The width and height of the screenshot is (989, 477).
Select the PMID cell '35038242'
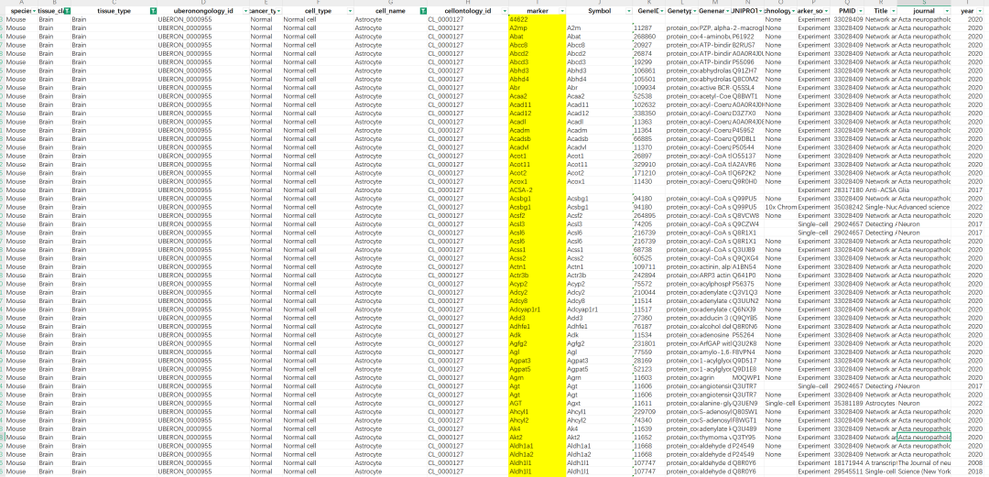click(846, 207)
